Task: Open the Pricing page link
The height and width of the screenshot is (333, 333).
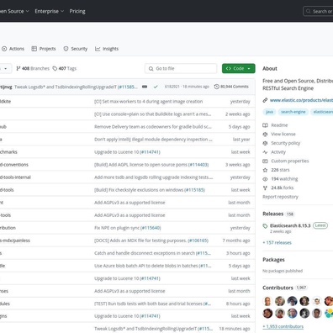Action: [x=77, y=11]
